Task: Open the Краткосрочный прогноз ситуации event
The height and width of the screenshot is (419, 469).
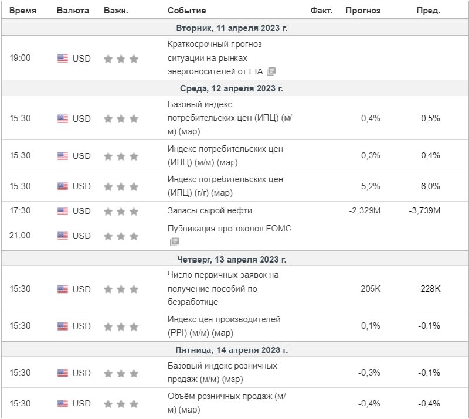Action: click(215, 58)
